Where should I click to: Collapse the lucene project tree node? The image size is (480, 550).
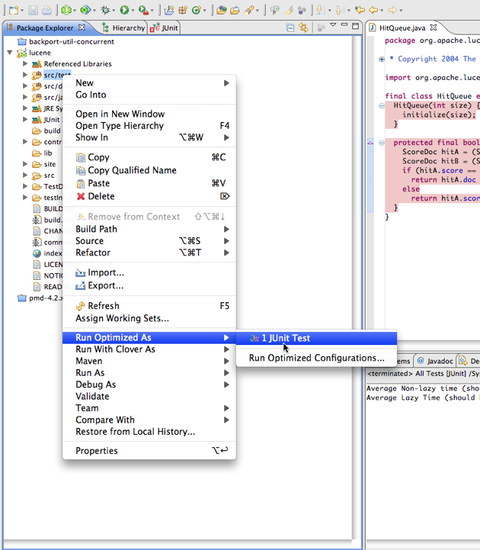pyautogui.click(x=10, y=53)
